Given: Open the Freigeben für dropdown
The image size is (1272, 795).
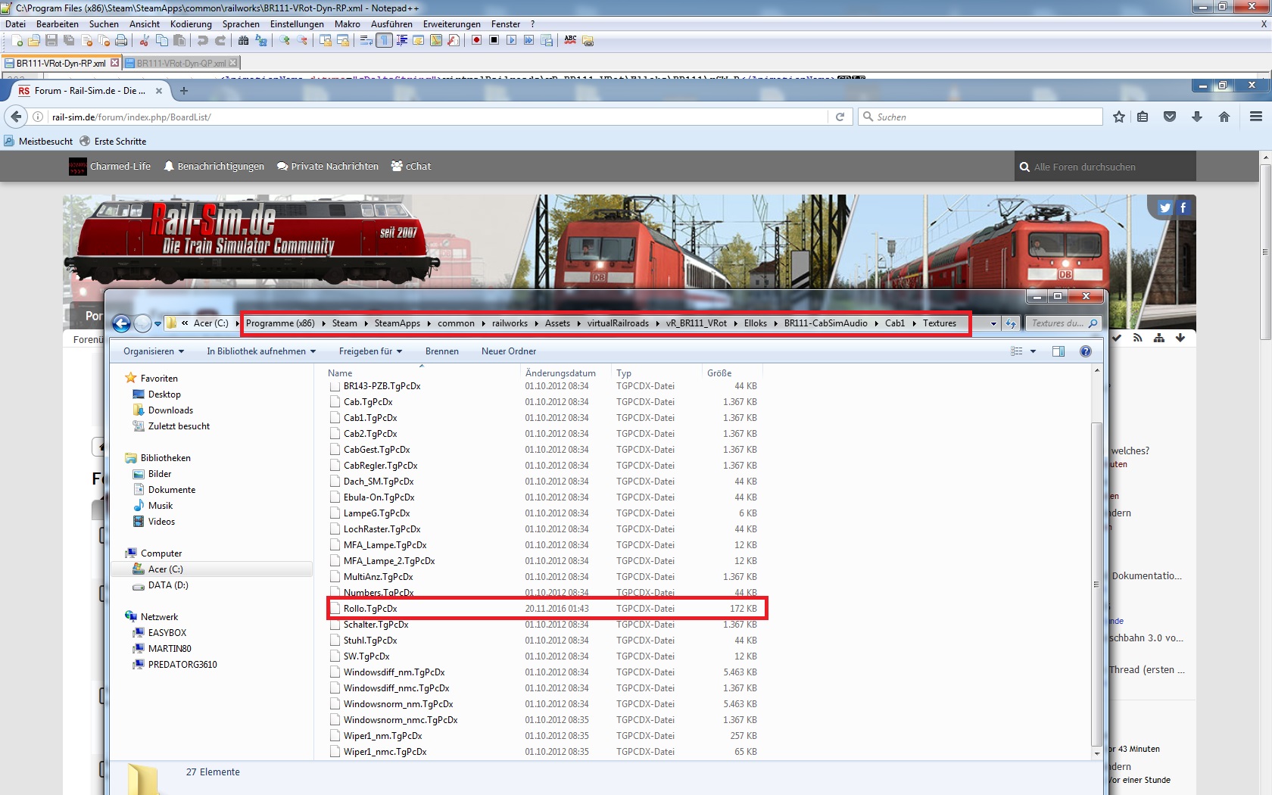Looking at the screenshot, I should (x=370, y=351).
